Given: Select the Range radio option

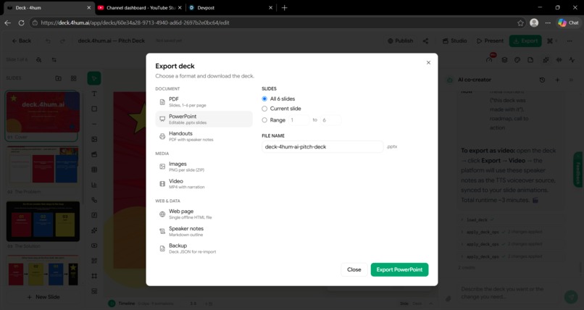Looking at the screenshot, I should point(264,120).
